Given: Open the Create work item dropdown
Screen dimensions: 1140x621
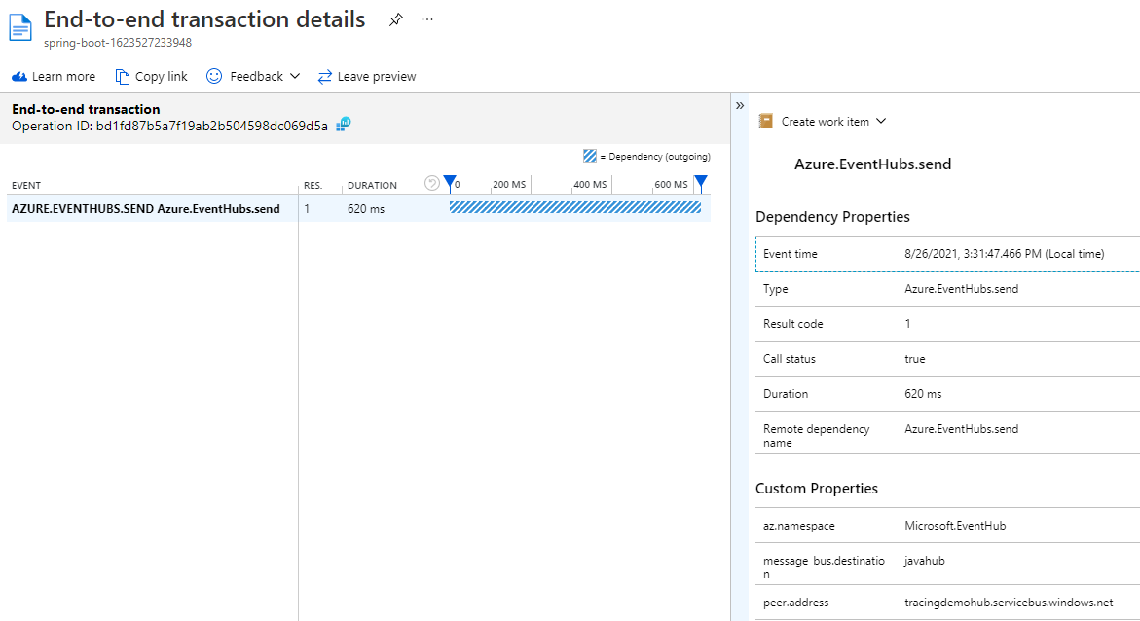Looking at the screenshot, I should pyautogui.click(x=881, y=121).
